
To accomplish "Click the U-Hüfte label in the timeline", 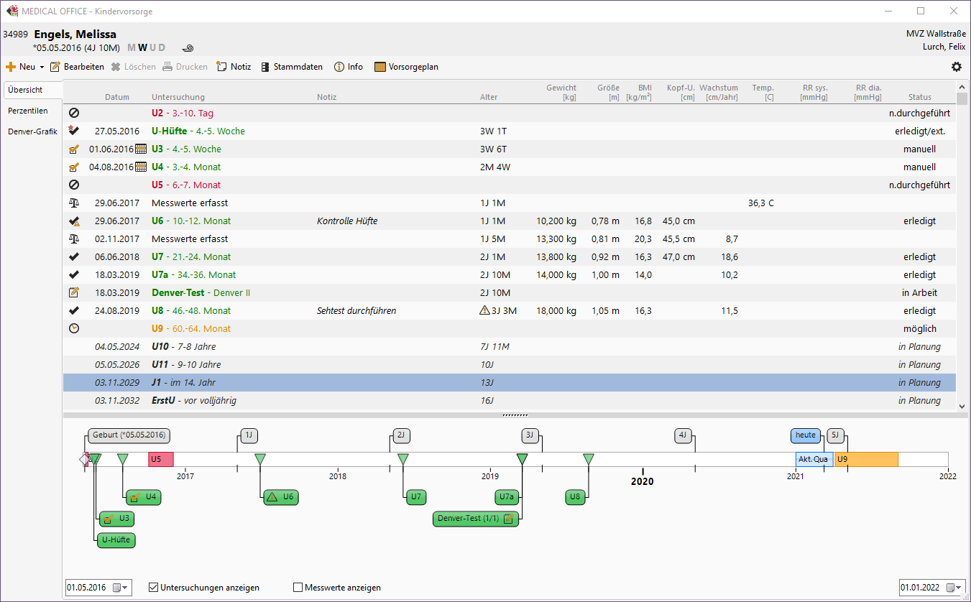I will point(116,540).
